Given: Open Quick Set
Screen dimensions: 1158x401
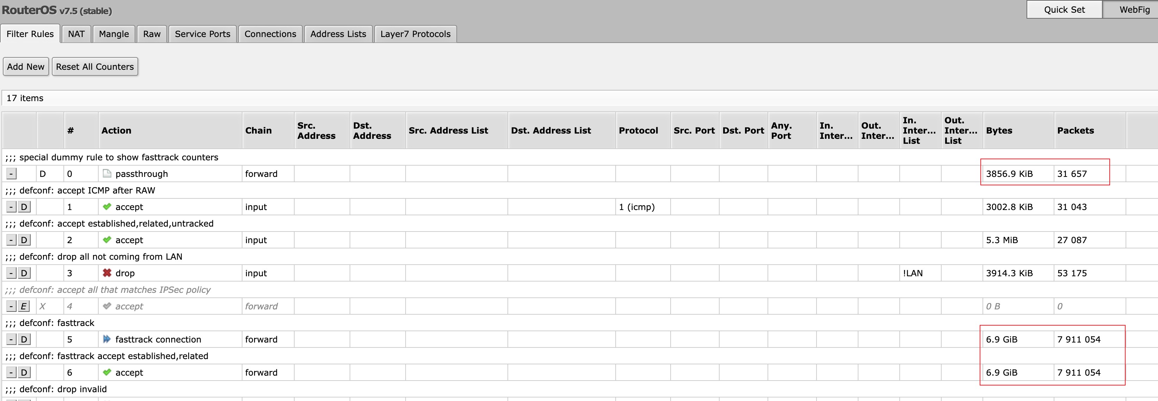Looking at the screenshot, I should [x=1064, y=10].
